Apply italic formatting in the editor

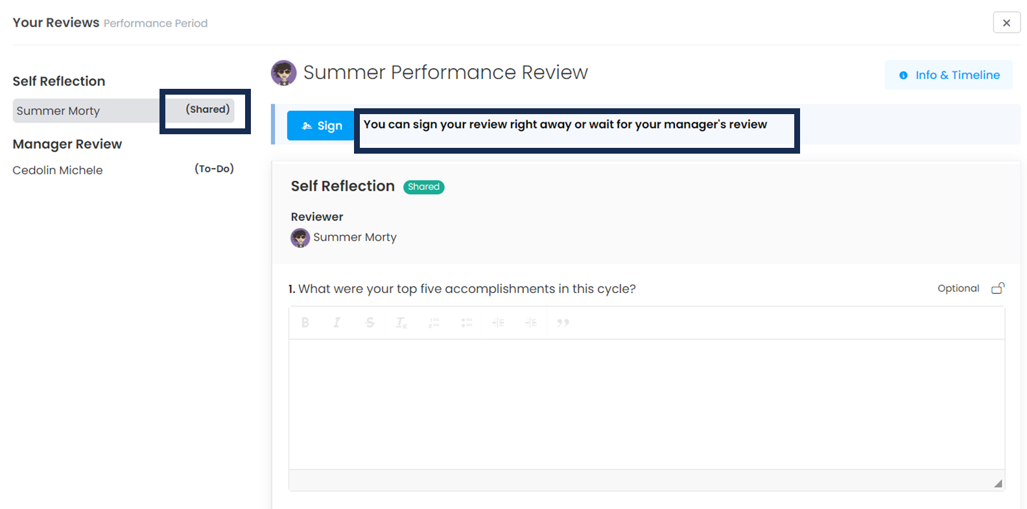point(337,322)
